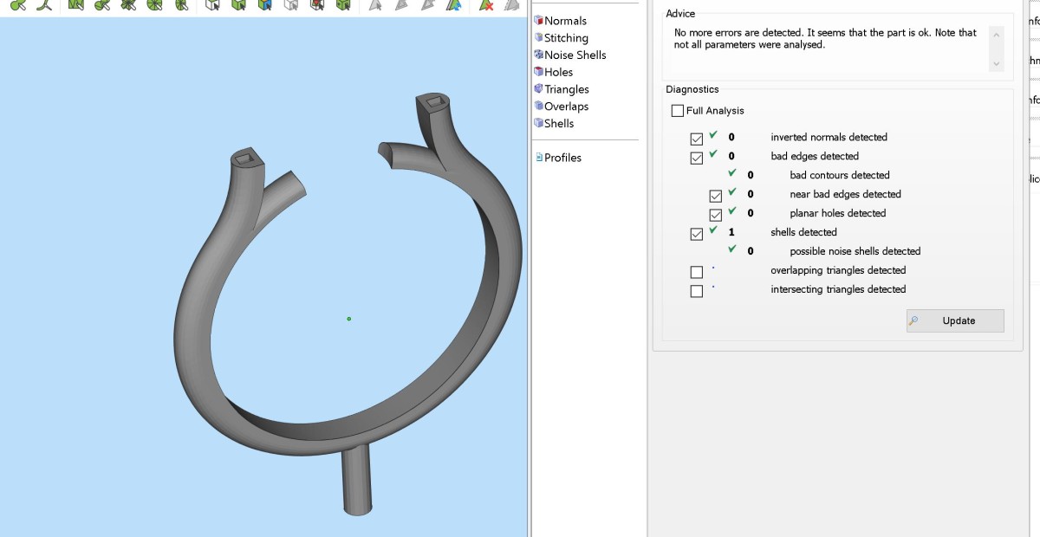1040x537 pixels.
Task: Open the Noise Shells step
Action: tap(575, 55)
